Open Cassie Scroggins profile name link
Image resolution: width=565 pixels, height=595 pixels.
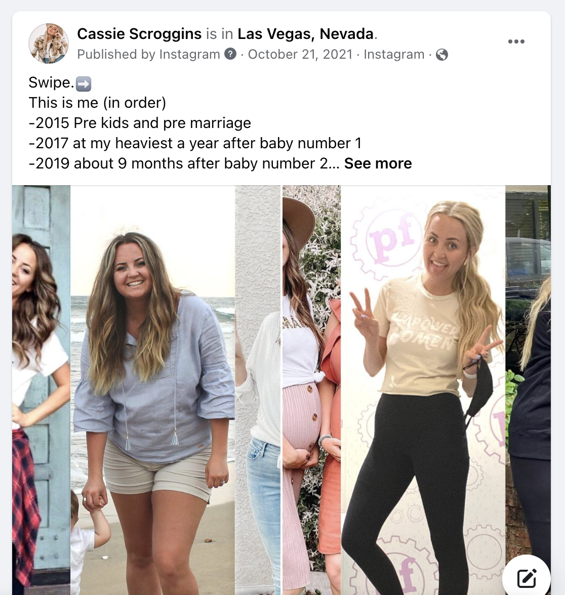point(139,34)
